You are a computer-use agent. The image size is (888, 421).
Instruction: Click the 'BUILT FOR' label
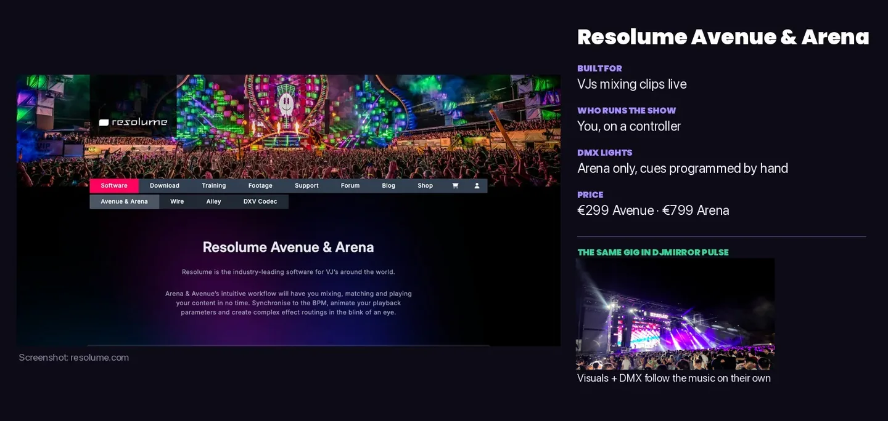pos(599,68)
